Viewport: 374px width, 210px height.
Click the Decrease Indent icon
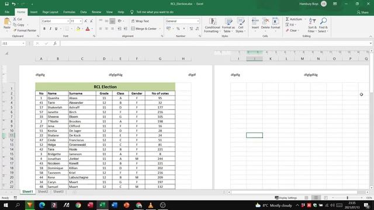pyautogui.click(x=119, y=29)
